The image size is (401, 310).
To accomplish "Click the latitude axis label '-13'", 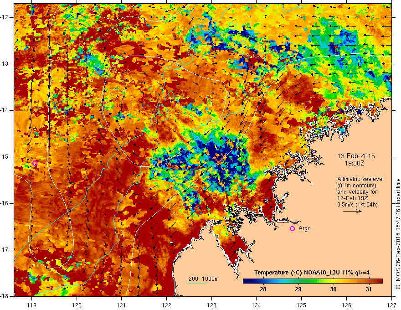I will [5, 64].
